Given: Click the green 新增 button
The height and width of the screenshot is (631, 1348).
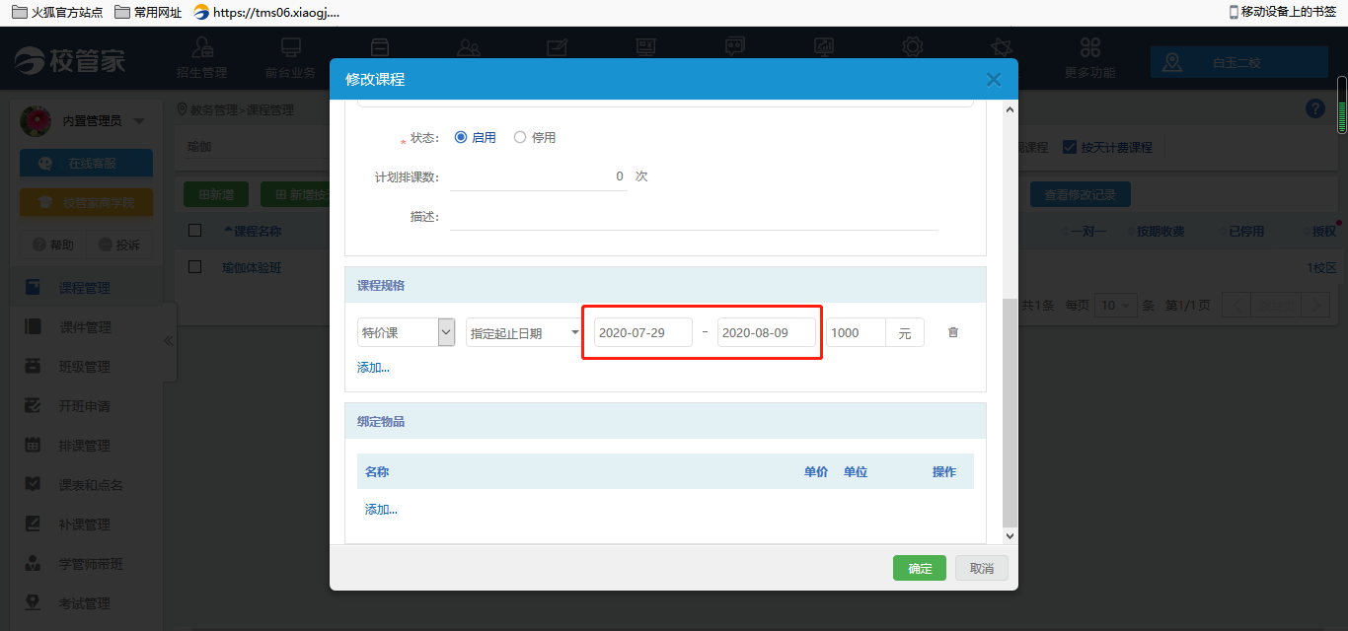Looking at the screenshot, I should click(216, 194).
